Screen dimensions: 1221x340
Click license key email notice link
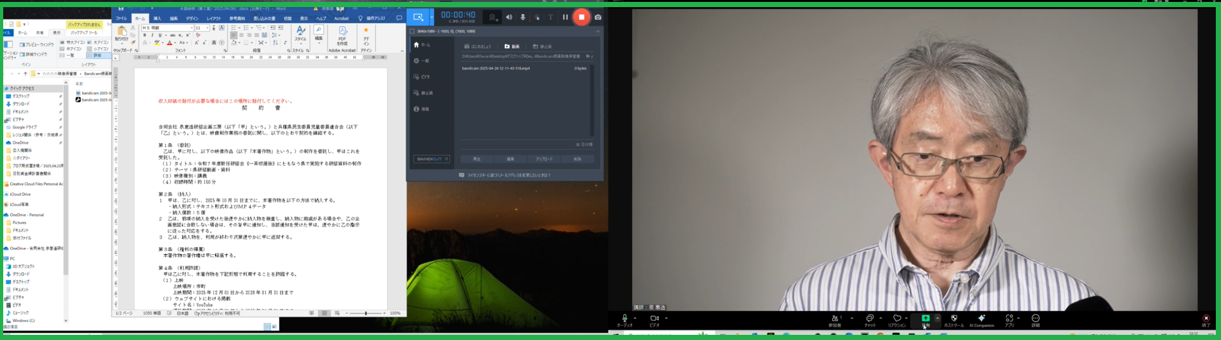click(x=504, y=175)
